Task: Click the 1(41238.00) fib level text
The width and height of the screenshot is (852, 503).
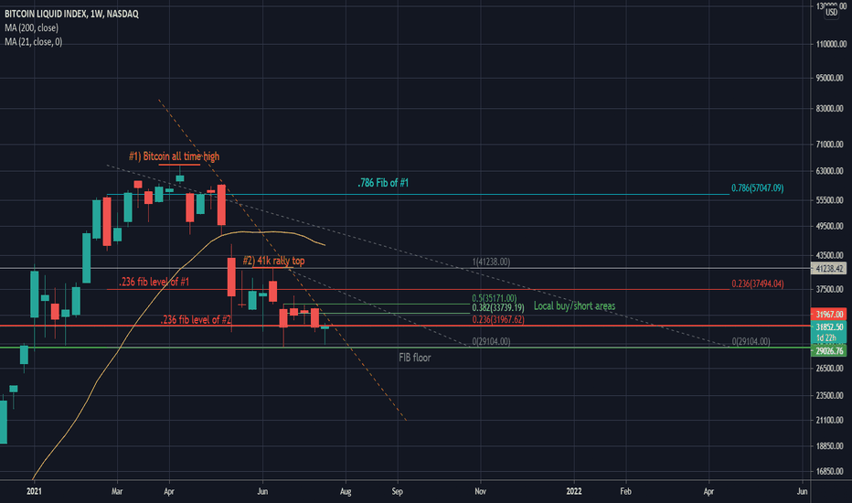Action: [491, 262]
